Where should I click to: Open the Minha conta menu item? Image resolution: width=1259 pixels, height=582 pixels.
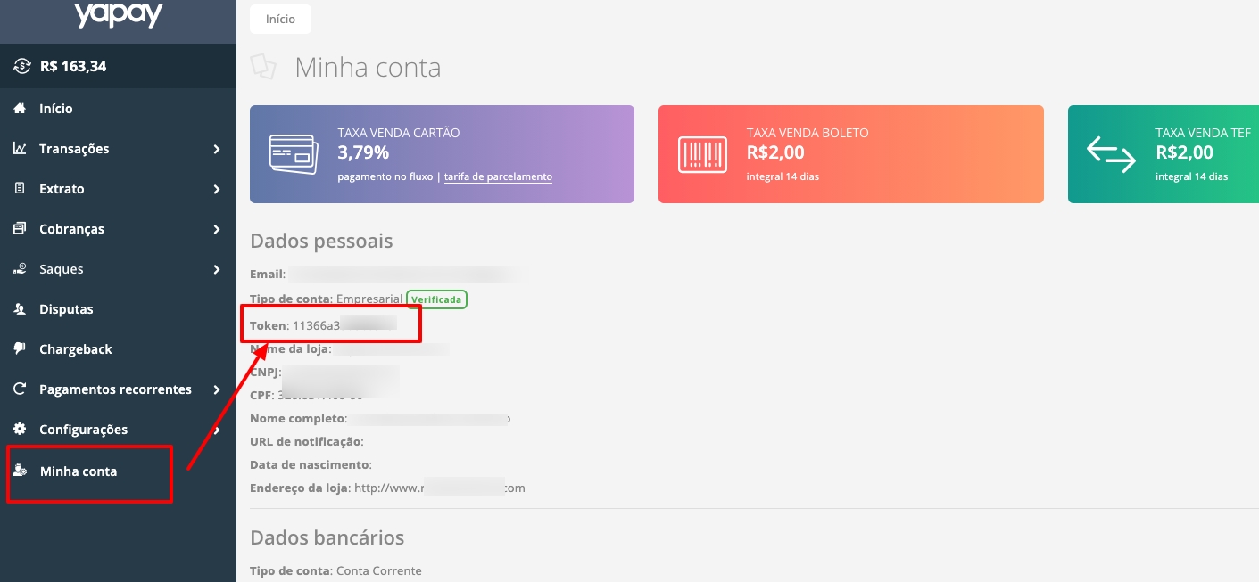pyautogui.click(x=79, y=471)
